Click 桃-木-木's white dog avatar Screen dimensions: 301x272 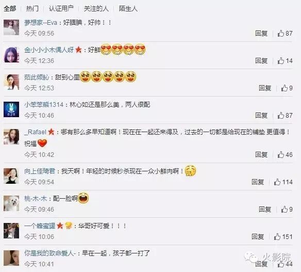[x=11, y=203]
